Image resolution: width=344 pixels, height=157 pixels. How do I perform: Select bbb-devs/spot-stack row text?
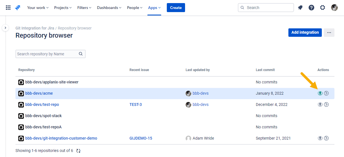pyautogui.click(x=44, y=116)
